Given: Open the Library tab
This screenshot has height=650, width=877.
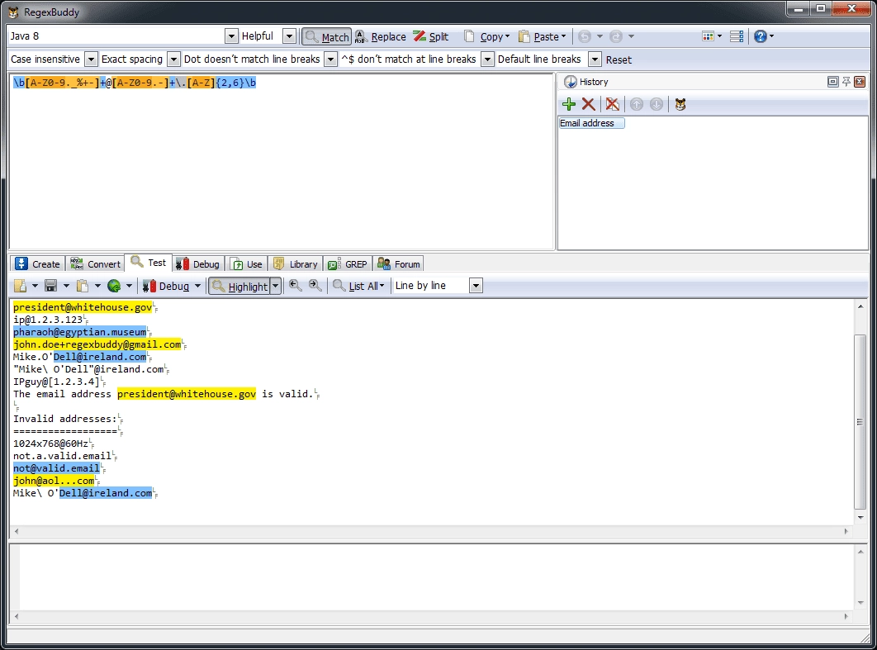Looking at the screenshot, I should pos(296,264).
